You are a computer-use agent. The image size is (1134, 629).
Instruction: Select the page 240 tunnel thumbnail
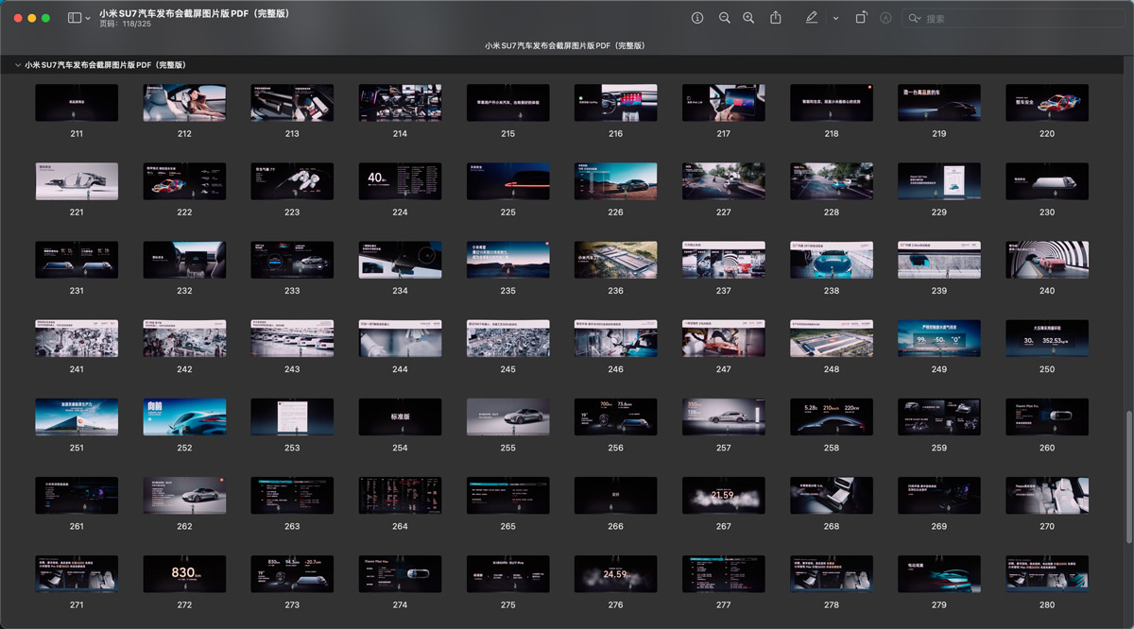point(1047,260)
